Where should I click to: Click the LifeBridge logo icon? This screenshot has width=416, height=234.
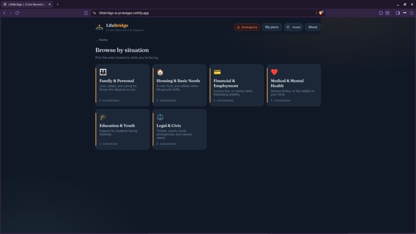click(x=99, y=27)
